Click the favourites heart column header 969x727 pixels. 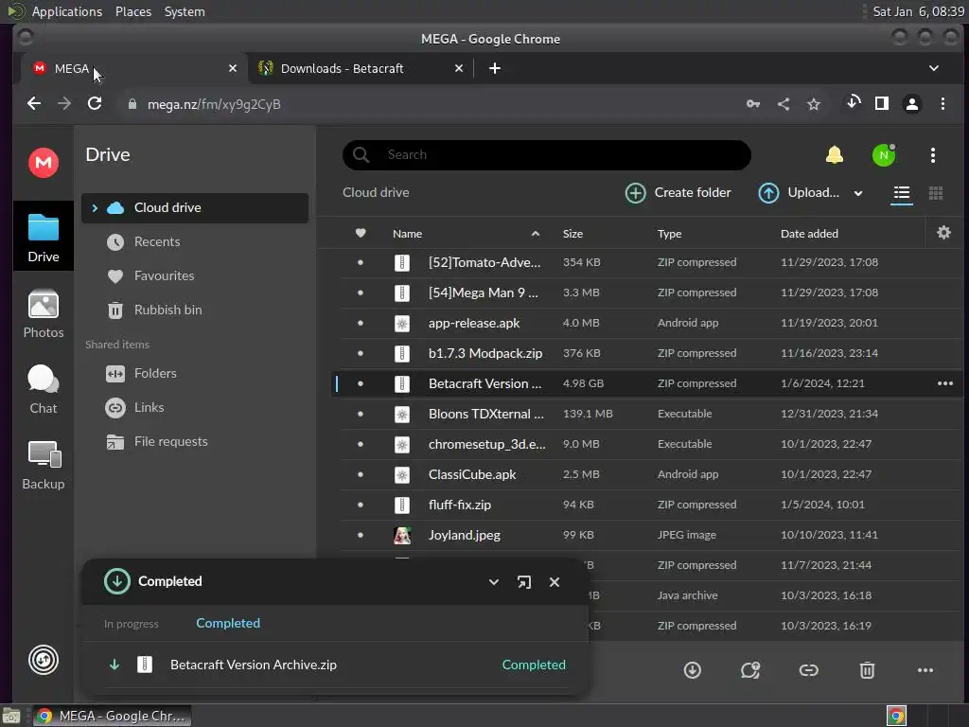[361, 233]
